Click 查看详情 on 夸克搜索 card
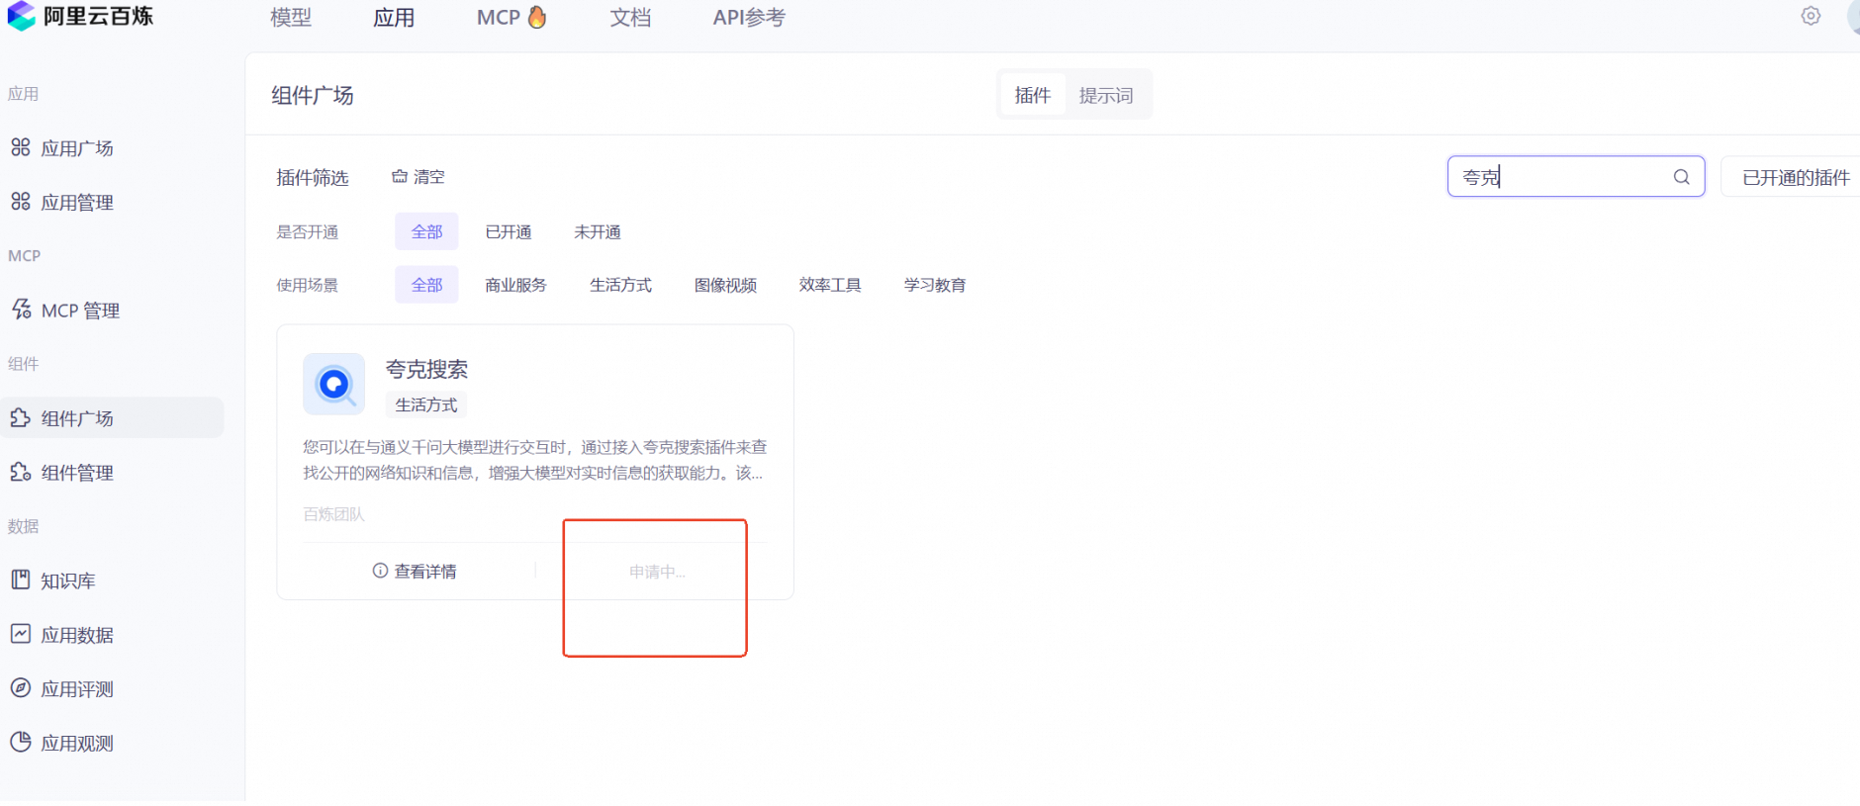1860x806 pixels. tap(415, 571)
